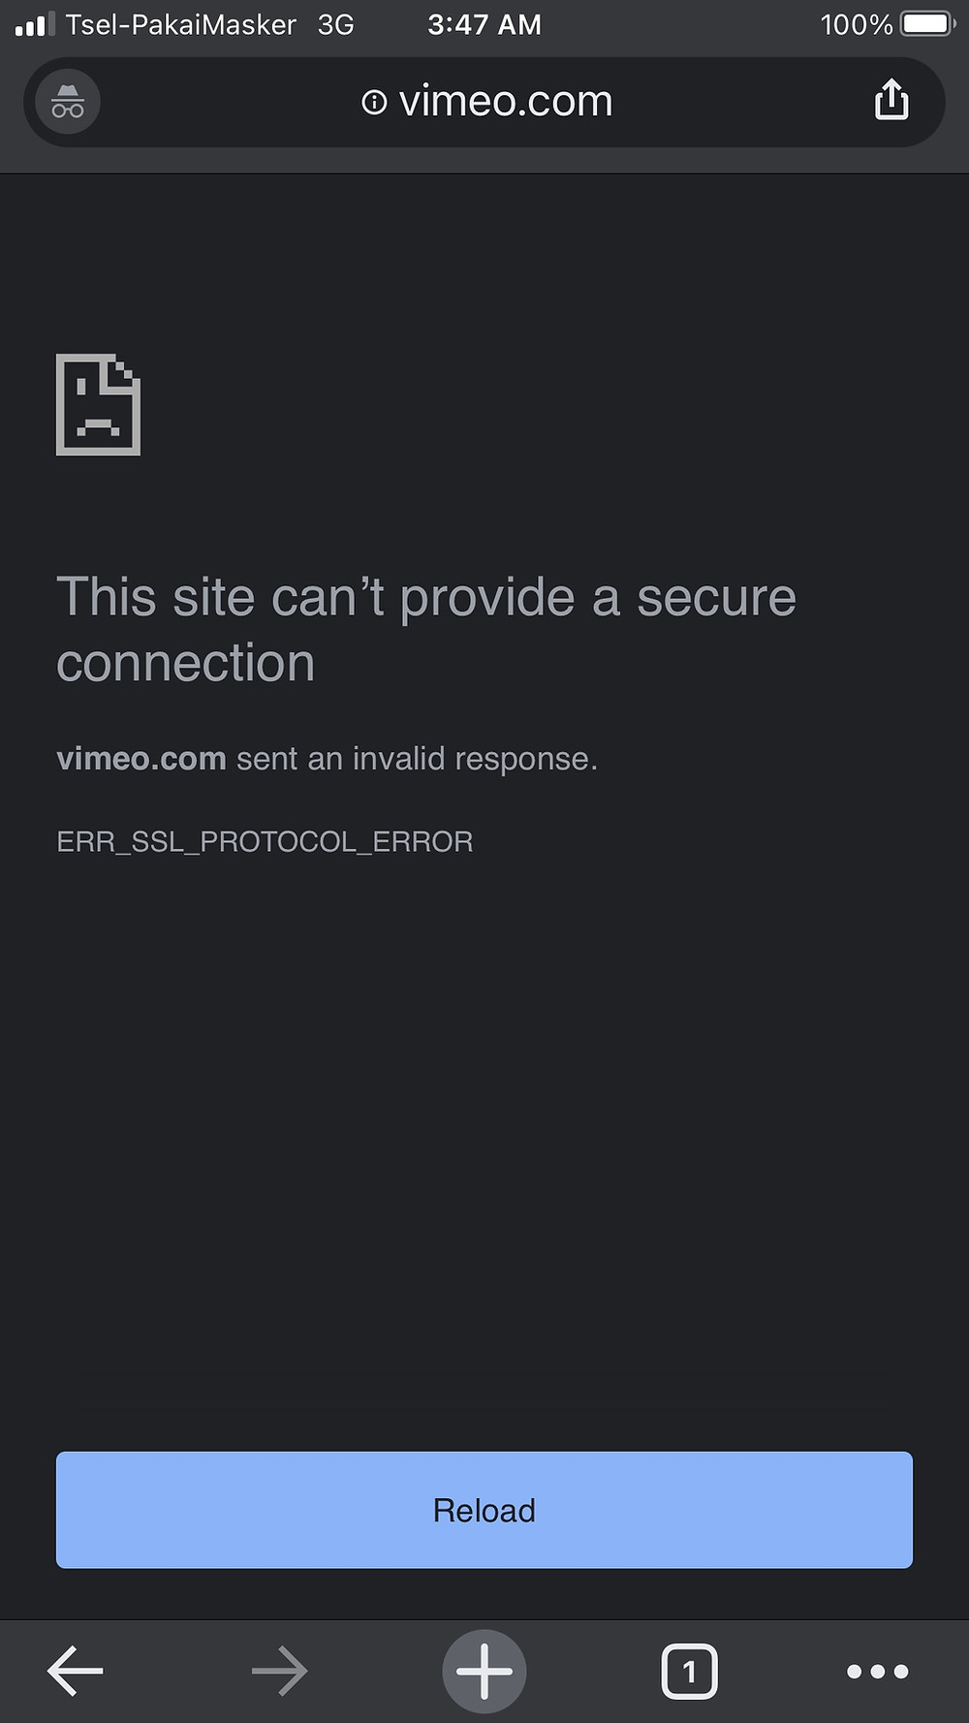Open the three-dot more menu

(878, 1671)
